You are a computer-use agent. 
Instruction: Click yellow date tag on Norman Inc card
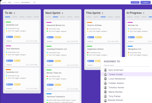coord(139,37)
